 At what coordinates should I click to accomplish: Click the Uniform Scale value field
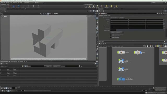113,30
